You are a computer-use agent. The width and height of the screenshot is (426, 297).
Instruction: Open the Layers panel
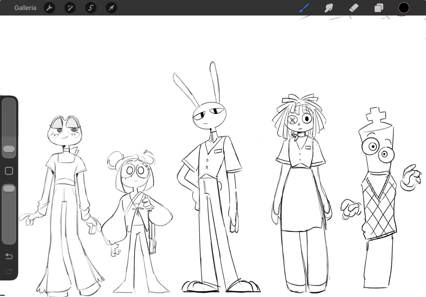tap(379, 8)
